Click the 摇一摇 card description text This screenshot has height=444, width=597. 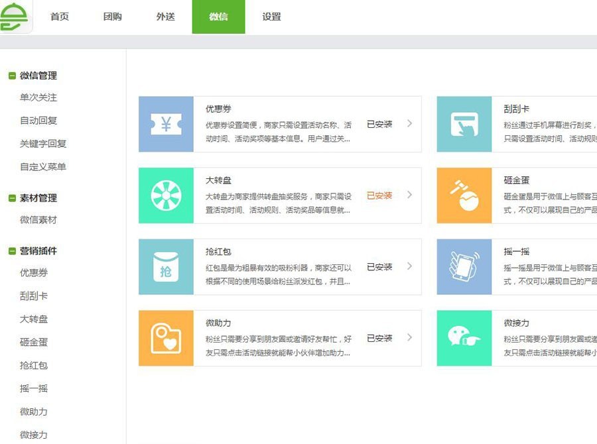coord(550,274)
